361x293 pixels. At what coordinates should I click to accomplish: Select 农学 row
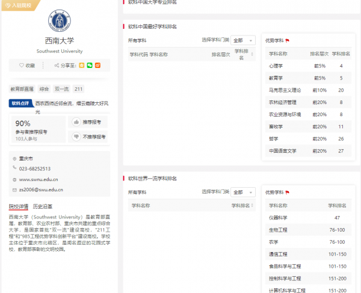[308, 242]
